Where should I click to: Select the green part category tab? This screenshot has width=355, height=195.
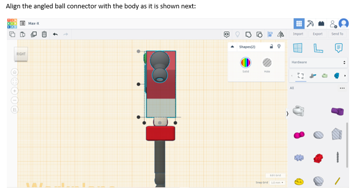click(325, 75)
